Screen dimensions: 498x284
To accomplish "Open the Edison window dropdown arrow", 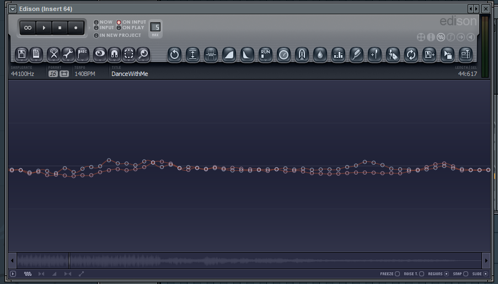I will coord(13,9).
